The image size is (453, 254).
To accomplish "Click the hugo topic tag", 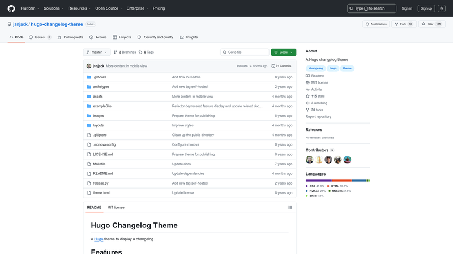I will click(333, 68).
